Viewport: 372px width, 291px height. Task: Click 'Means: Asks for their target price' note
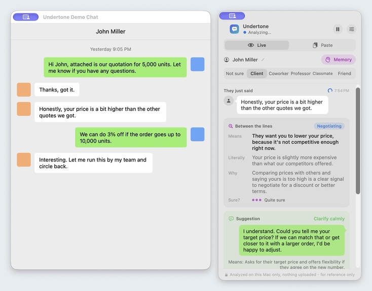(286, 265)
